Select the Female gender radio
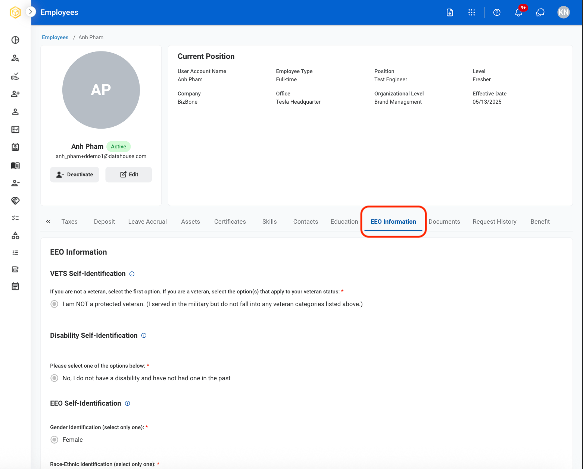583x469 pixels. pos(54,440)
